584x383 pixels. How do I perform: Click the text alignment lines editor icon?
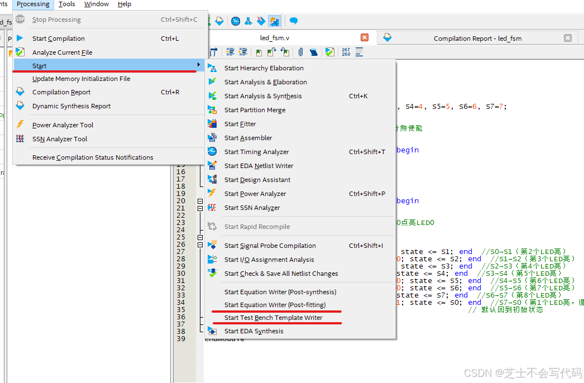(359, 52)
